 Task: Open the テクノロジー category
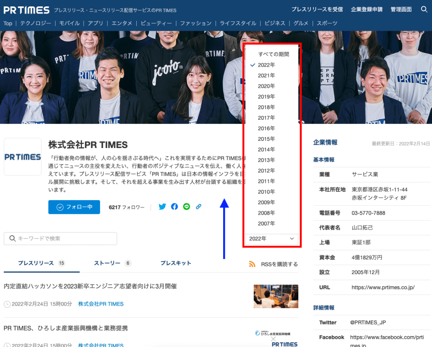[35, 24]
